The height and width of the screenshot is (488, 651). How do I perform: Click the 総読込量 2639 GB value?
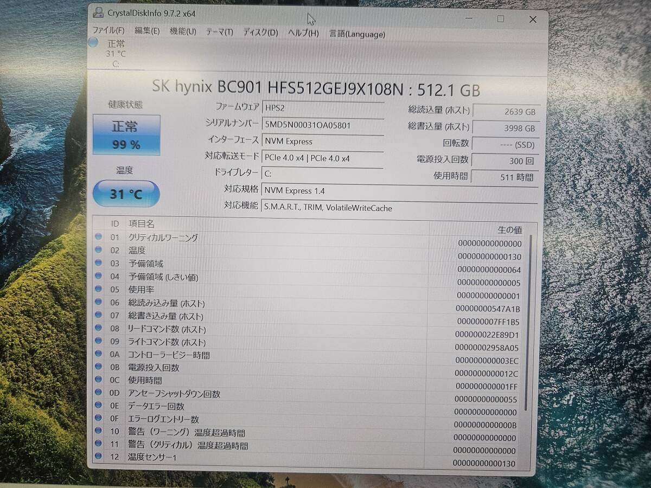click(506, 112)
